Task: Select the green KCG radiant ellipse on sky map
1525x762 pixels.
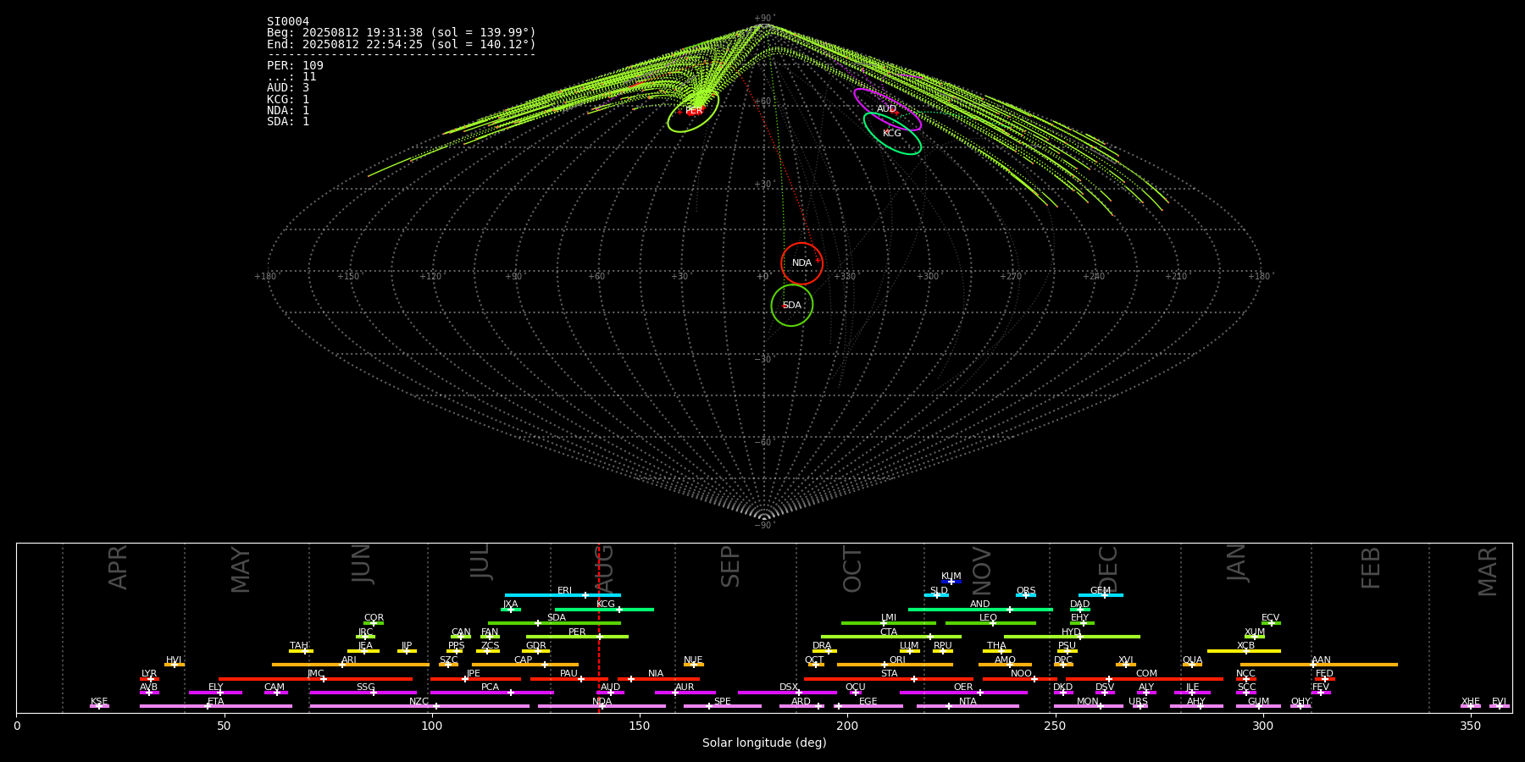Action: [x=892, y=133]
